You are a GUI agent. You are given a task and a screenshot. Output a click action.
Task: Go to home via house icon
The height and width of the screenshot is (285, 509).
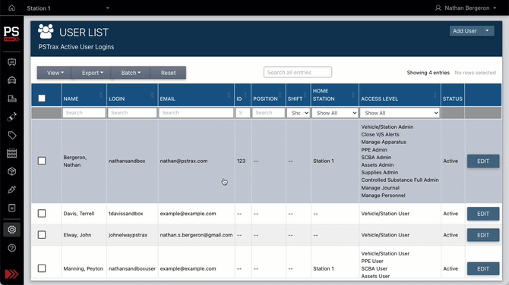11,8
